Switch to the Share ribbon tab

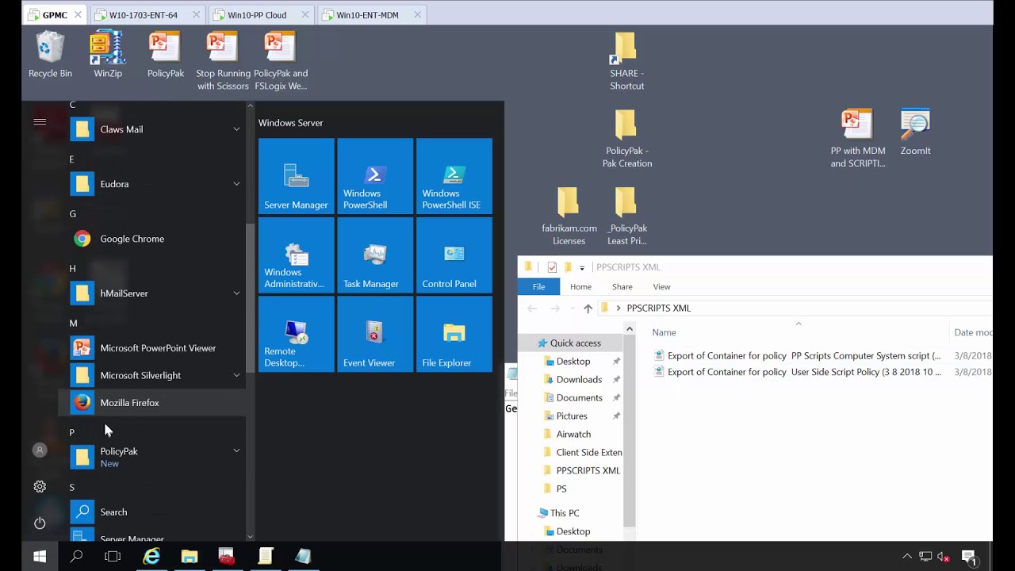(x=622, y=287)
